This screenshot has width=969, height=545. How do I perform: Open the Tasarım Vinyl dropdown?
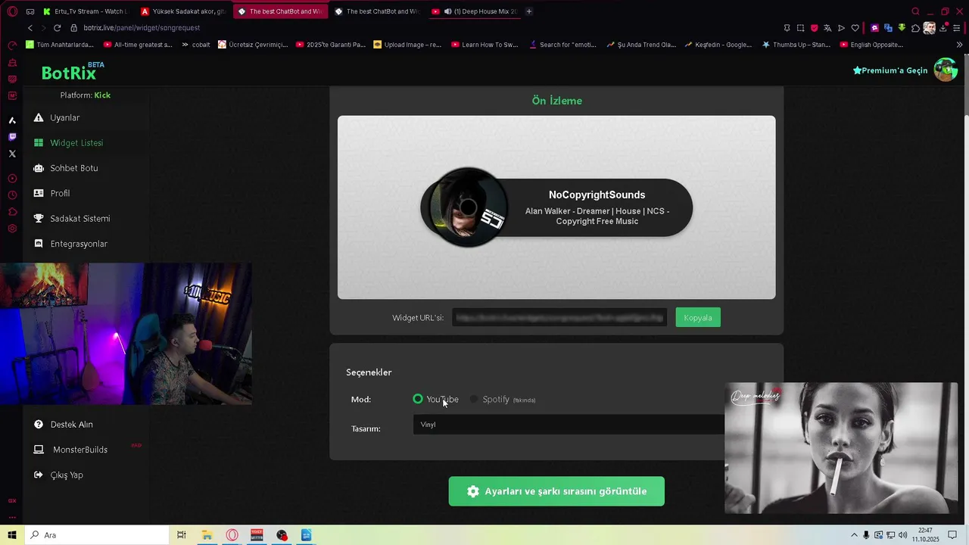569,425
